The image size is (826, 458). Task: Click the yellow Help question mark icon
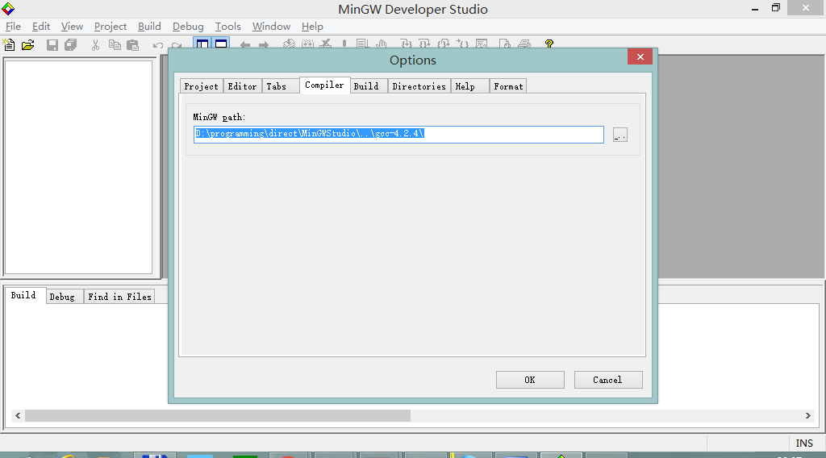point(549,44)
